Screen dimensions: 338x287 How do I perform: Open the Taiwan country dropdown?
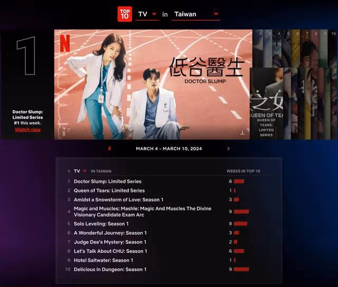click(196, 14)
